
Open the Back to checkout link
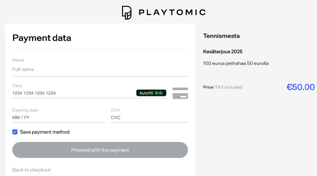coord(31,170)
